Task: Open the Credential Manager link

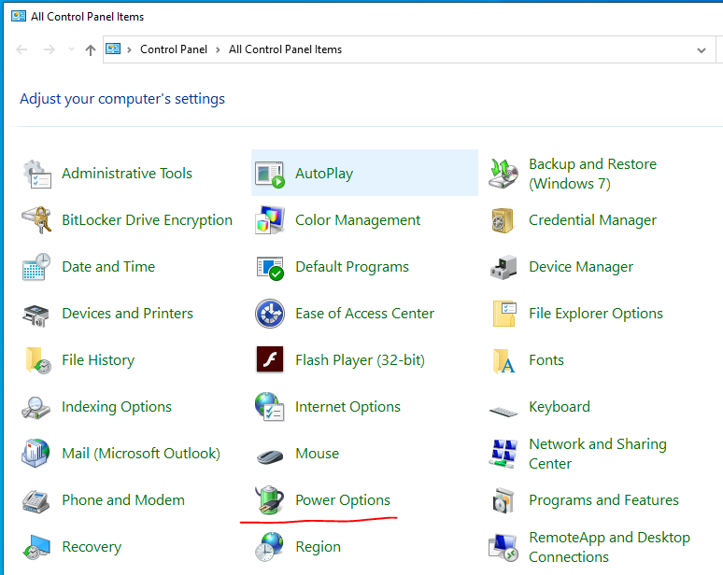Action: coord(592,220)
